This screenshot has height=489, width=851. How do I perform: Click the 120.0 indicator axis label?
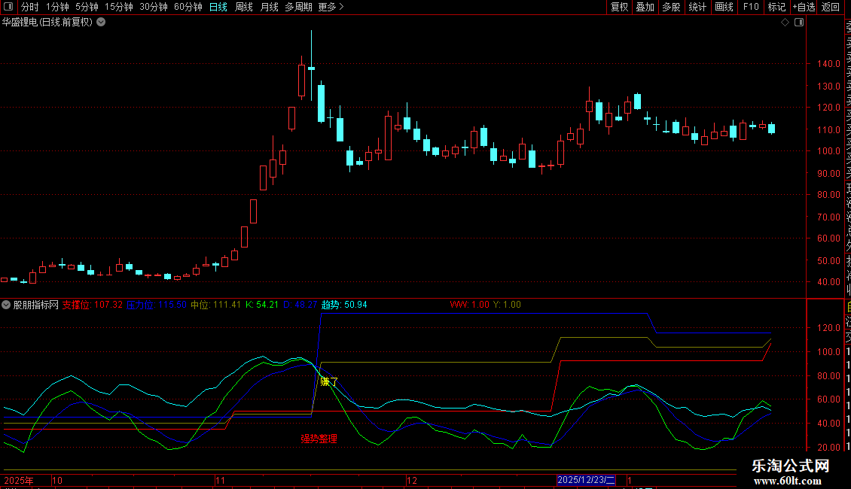(x=828, y=327)
